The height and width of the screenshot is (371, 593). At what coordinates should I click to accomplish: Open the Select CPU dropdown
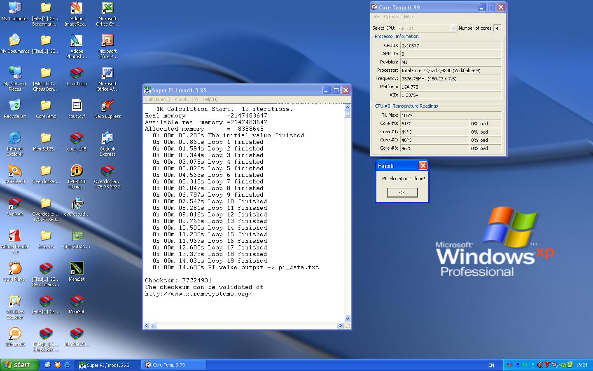[x=427, y=28]
